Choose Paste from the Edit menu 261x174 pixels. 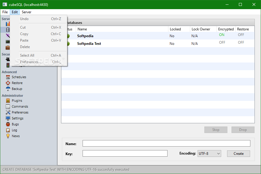click(x=39, y=40)
